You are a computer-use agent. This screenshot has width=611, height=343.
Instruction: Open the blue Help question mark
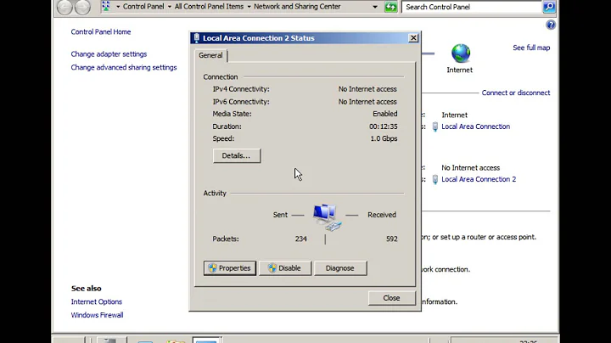pyautogui.click(x=551, y=25)
